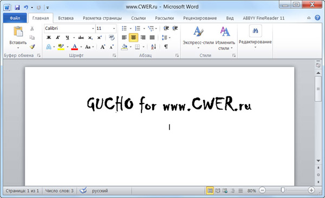Toggle center alignment button

(x=133, y=37)
